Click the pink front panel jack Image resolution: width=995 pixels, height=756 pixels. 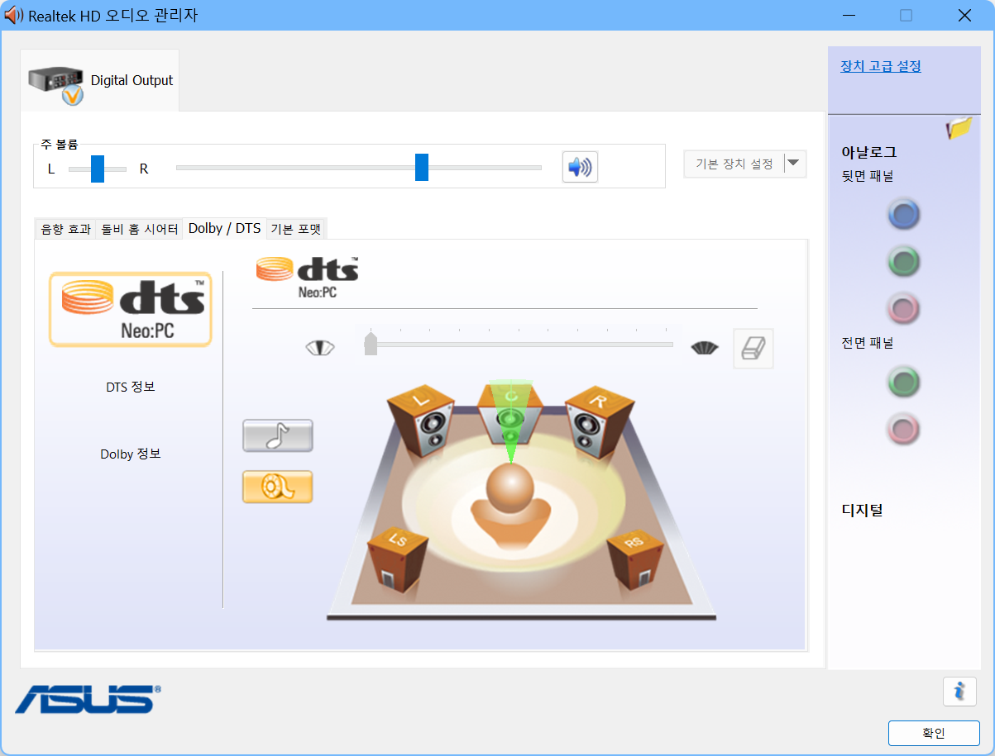point(904,429)
